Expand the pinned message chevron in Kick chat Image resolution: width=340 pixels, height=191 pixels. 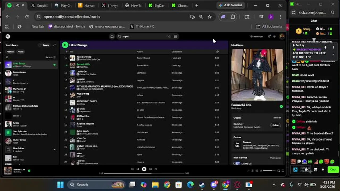tap(333, 54)
